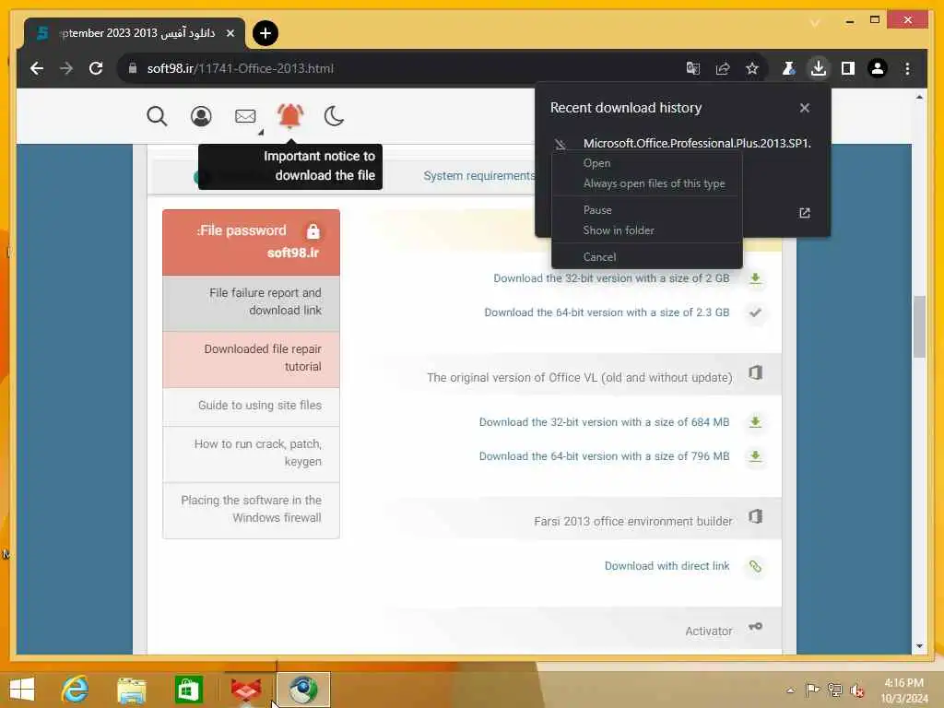Bookmark this page with the star

tap(752, 68)
